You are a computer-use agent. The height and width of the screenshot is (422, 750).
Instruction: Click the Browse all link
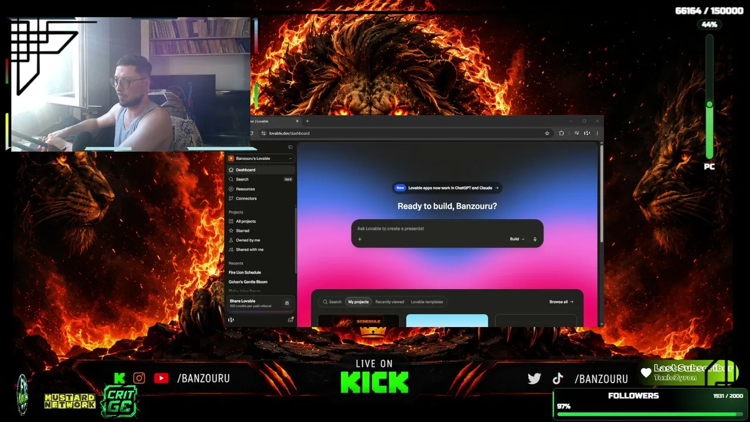[561, 302]
